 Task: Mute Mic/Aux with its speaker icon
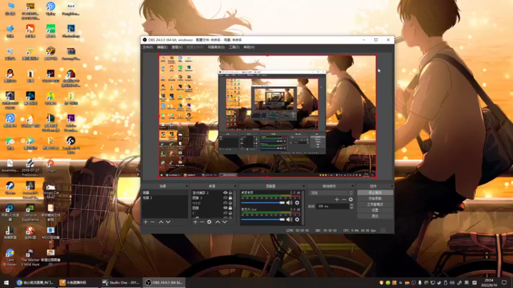click(x=289, y=220)
